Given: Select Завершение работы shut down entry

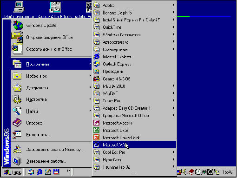Looking at the screenshot, I should coord(52,161).
